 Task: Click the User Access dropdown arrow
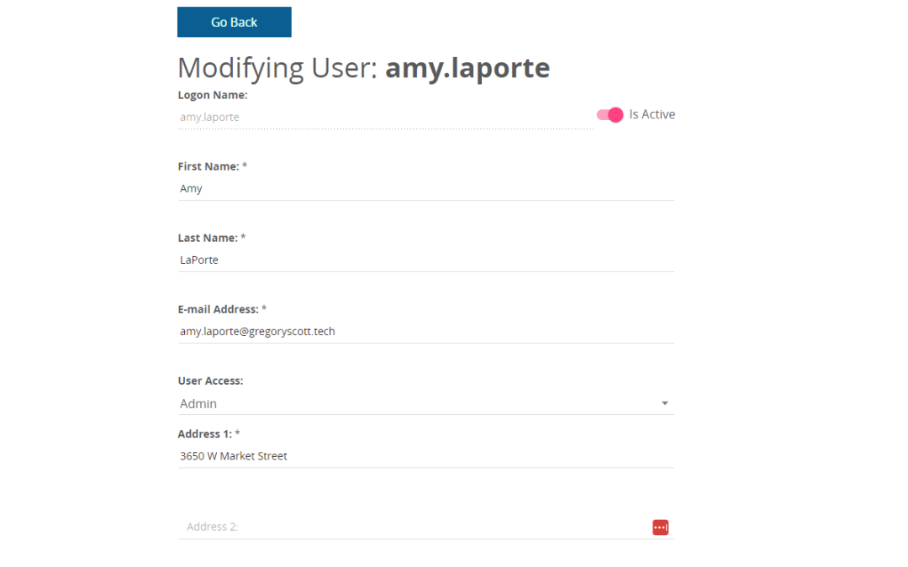point(665,404)
